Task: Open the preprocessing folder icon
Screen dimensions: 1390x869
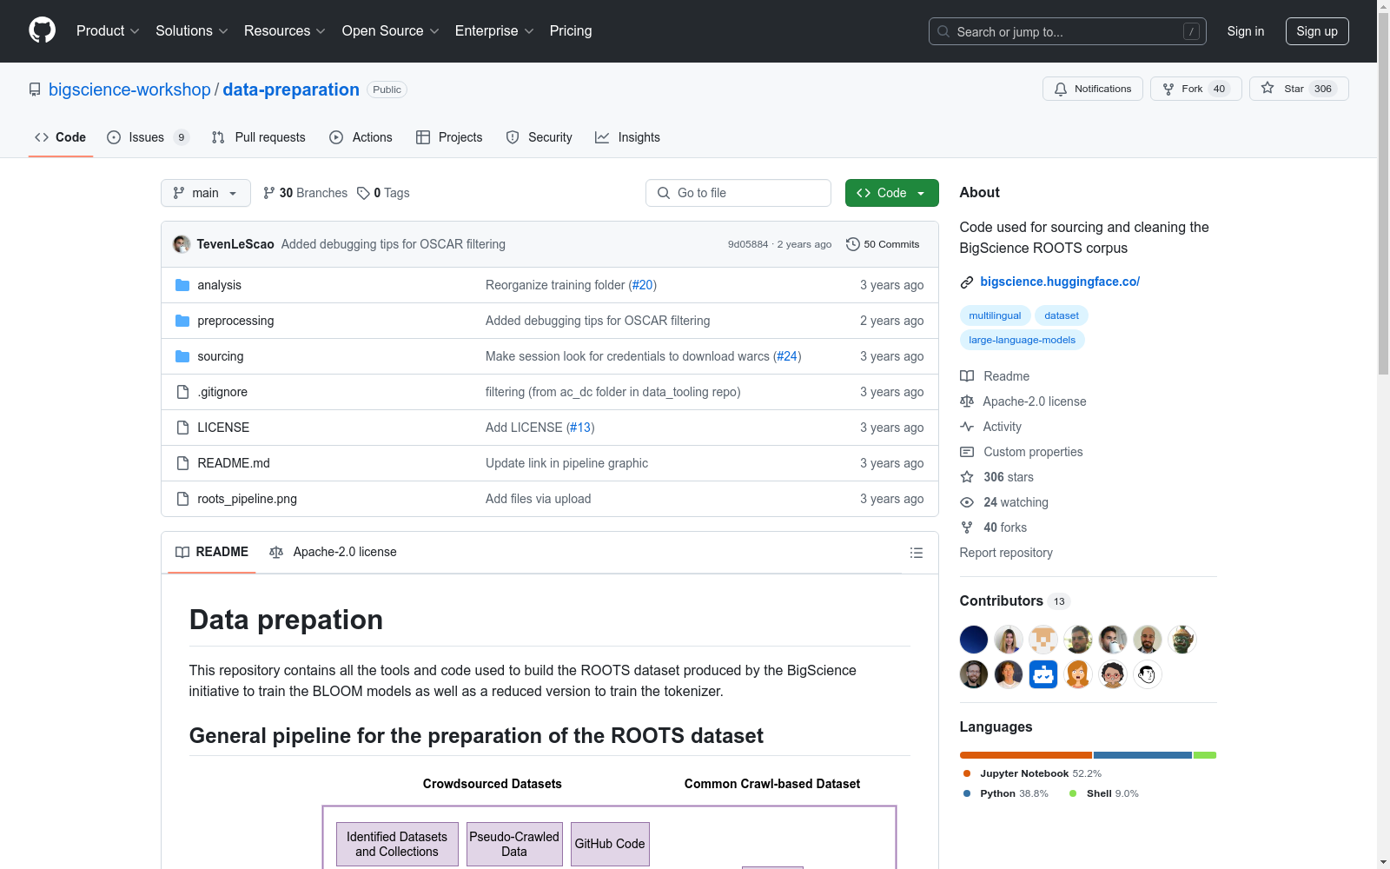Action: coord(182,321)
